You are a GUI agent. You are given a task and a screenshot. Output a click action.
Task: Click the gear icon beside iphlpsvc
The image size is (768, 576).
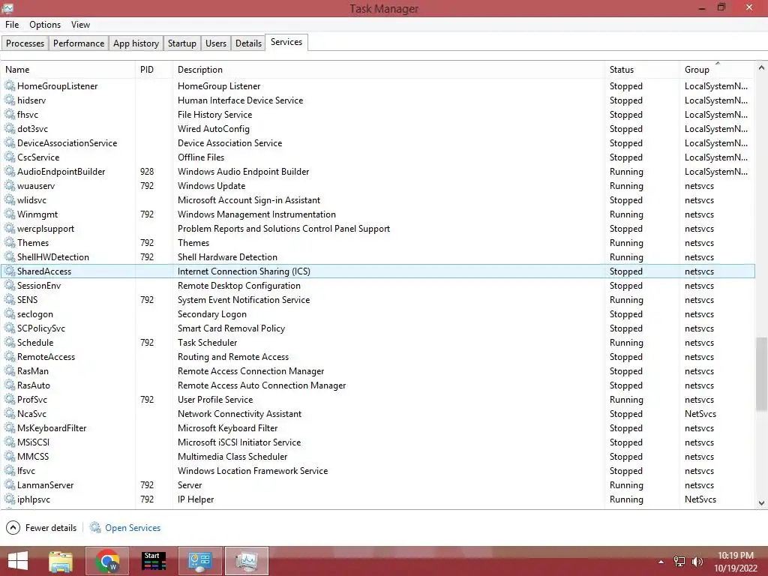coord(10,499)
